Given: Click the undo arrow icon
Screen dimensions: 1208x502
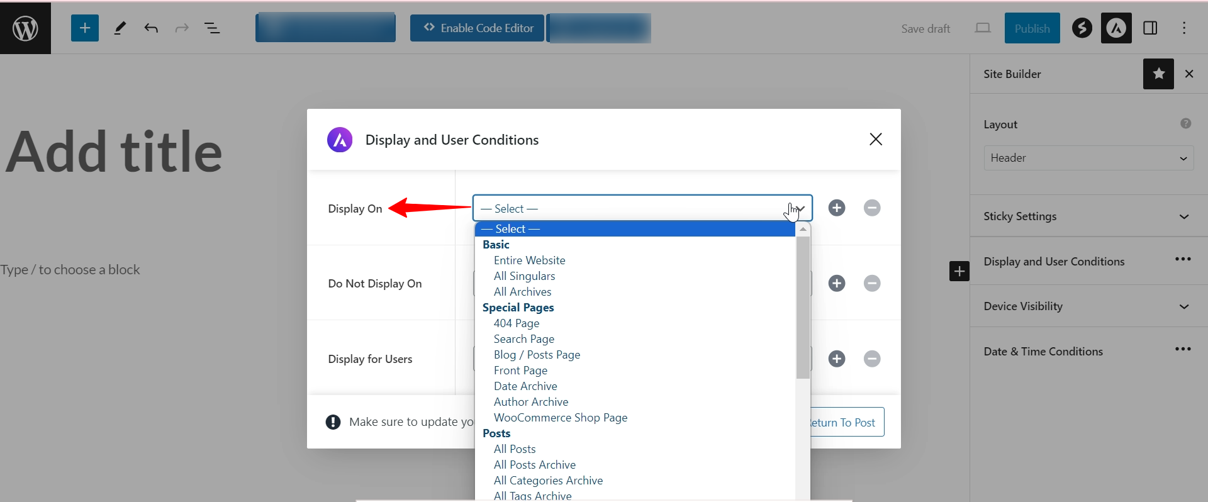Looking at the screenshot, I should coord(151,28).
